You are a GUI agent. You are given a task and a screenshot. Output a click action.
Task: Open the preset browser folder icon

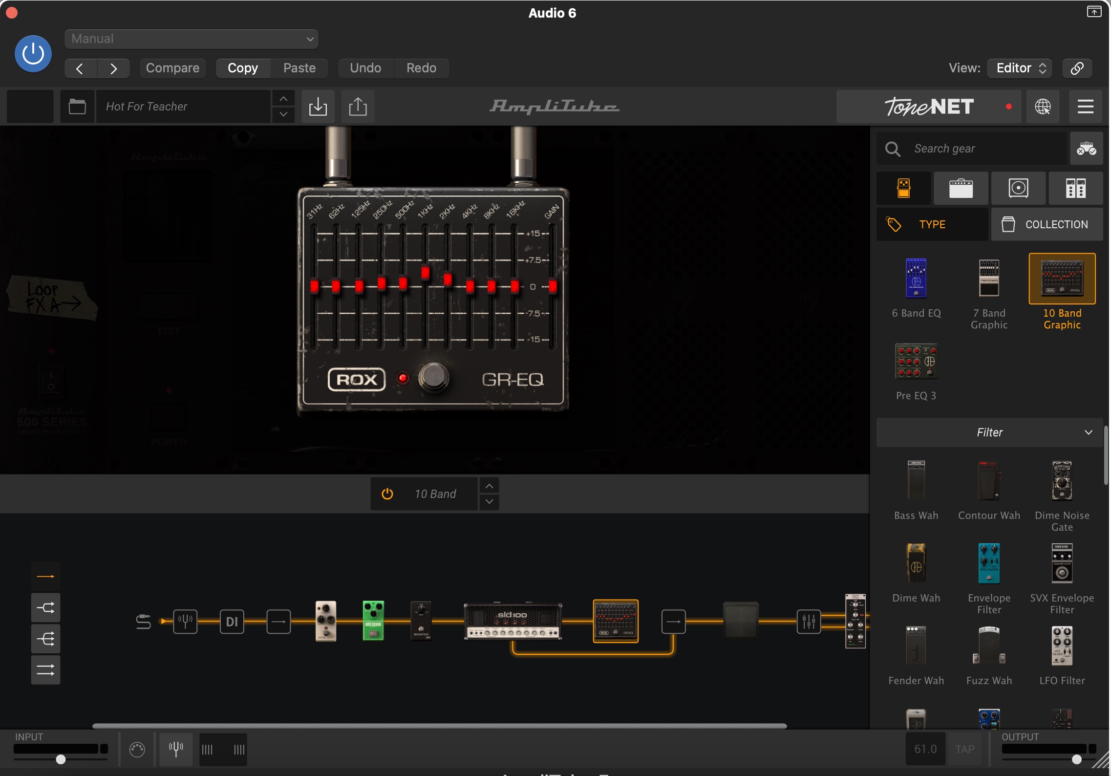(x=77, y=106)
